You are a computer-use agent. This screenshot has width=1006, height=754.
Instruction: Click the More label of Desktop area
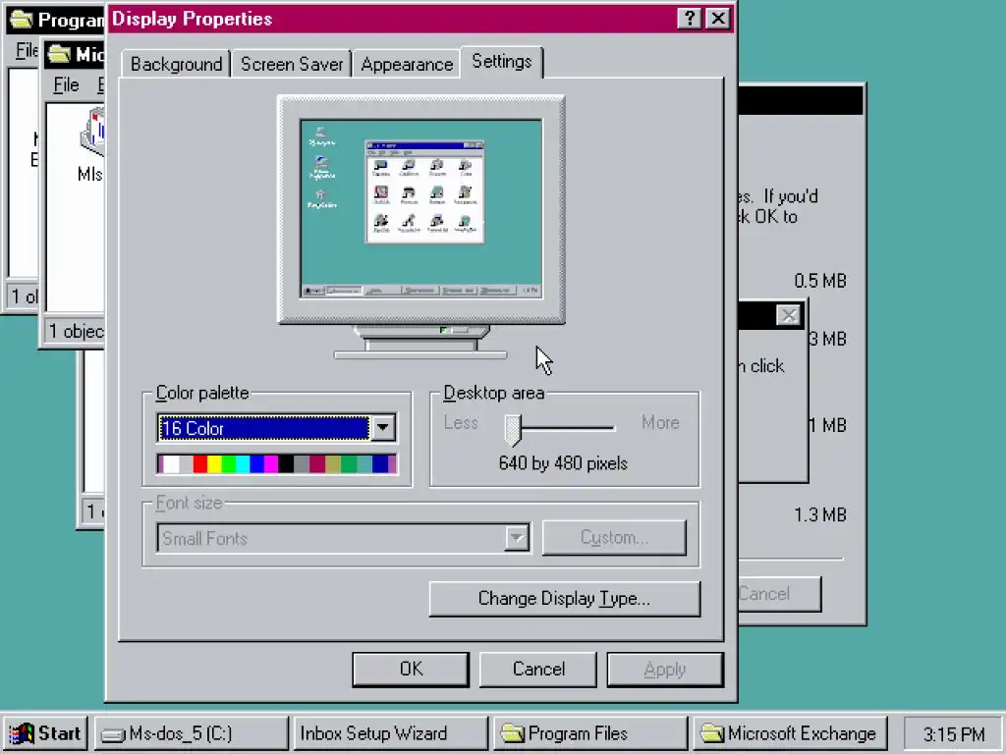click(660, 422)
